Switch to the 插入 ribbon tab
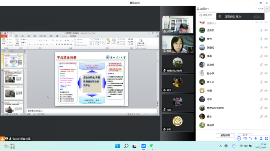 17,36
